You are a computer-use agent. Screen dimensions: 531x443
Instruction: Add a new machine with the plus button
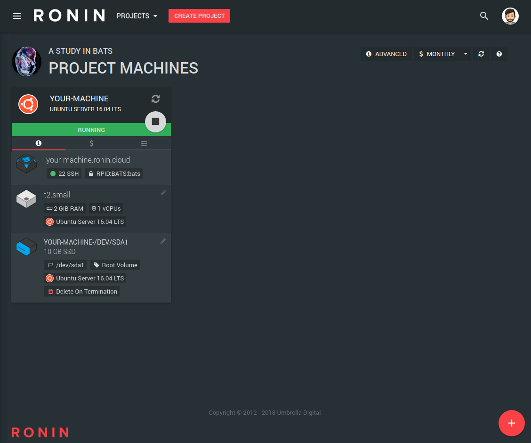point(512,423)
